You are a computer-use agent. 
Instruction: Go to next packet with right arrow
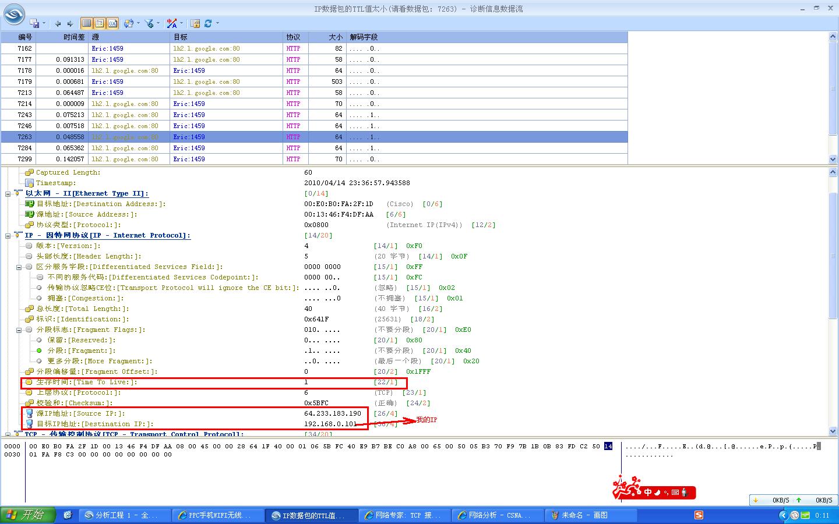[70, 23]
